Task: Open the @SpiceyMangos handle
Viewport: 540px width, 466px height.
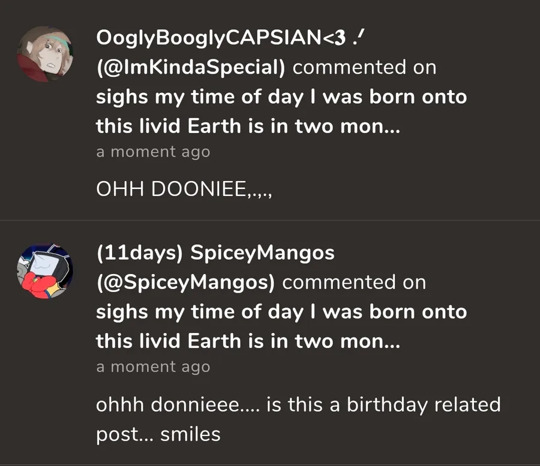Action: [185, 282]
